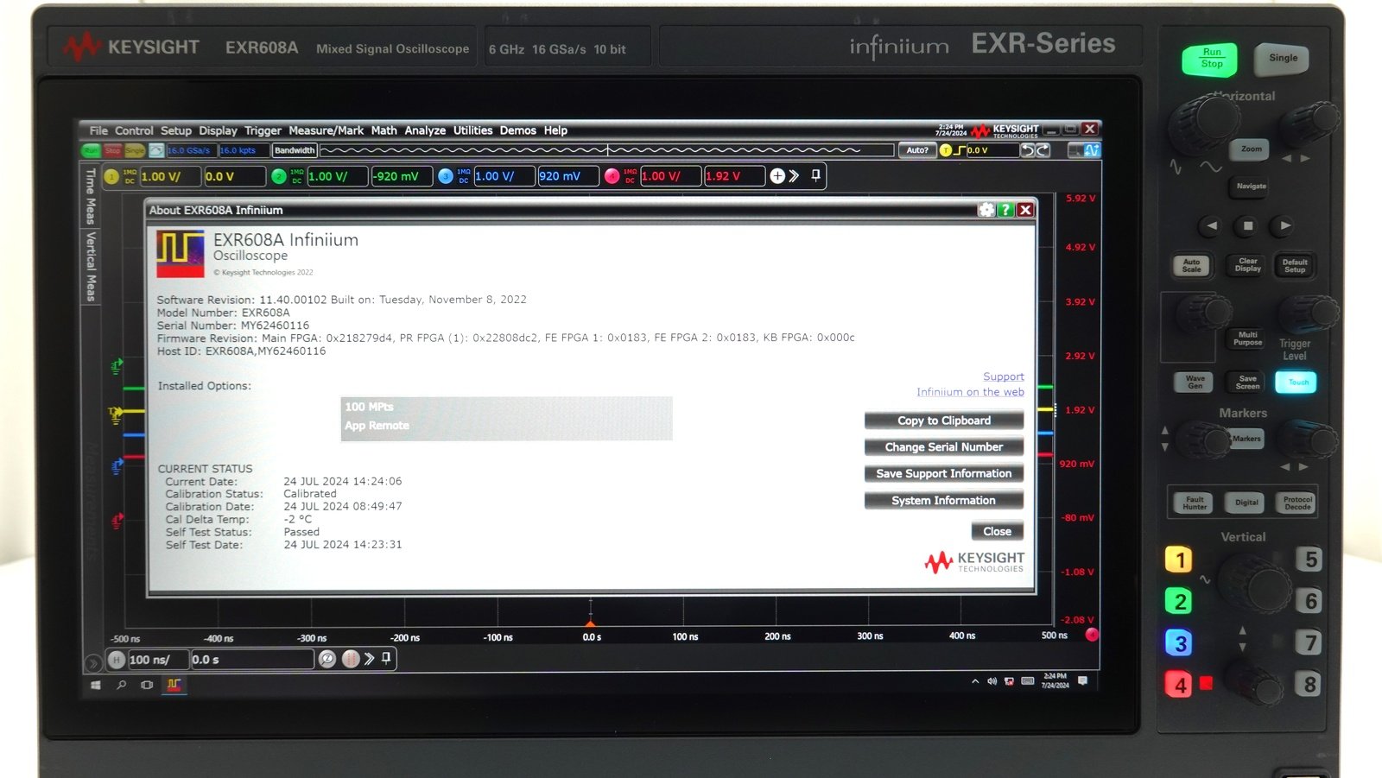Click the Infiniium app icon in taskbar

tap(174, 685)
